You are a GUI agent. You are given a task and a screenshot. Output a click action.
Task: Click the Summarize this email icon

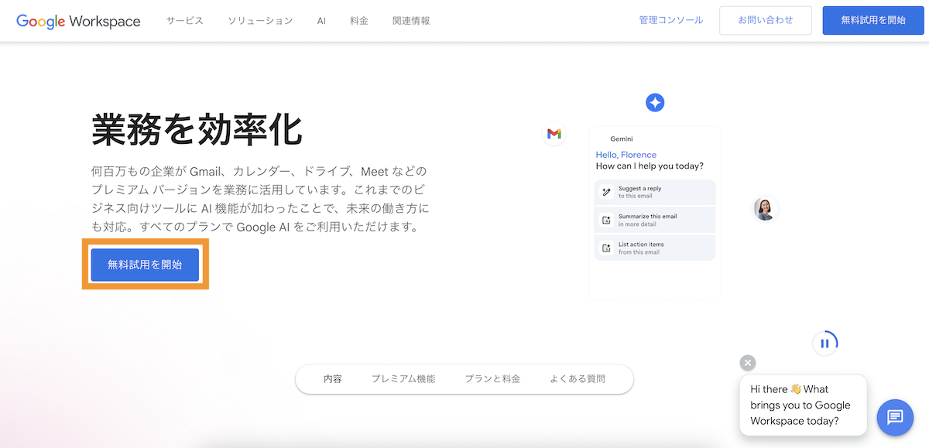pyautogui.click(x=606, y=220)
